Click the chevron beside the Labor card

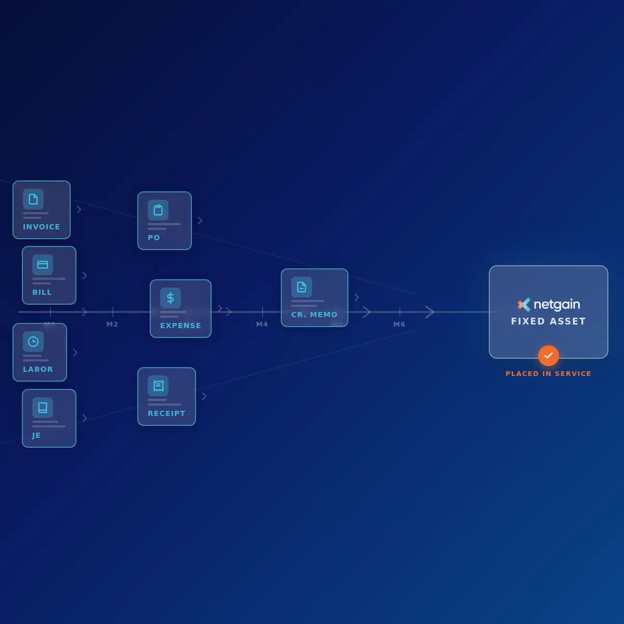[x=75, y=353]
